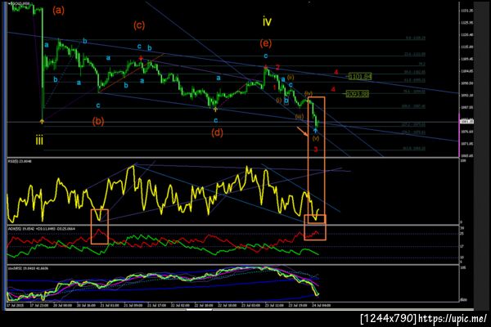
Task: Click the chart symbol title in top-left corner
Action: tap(20, 3)
